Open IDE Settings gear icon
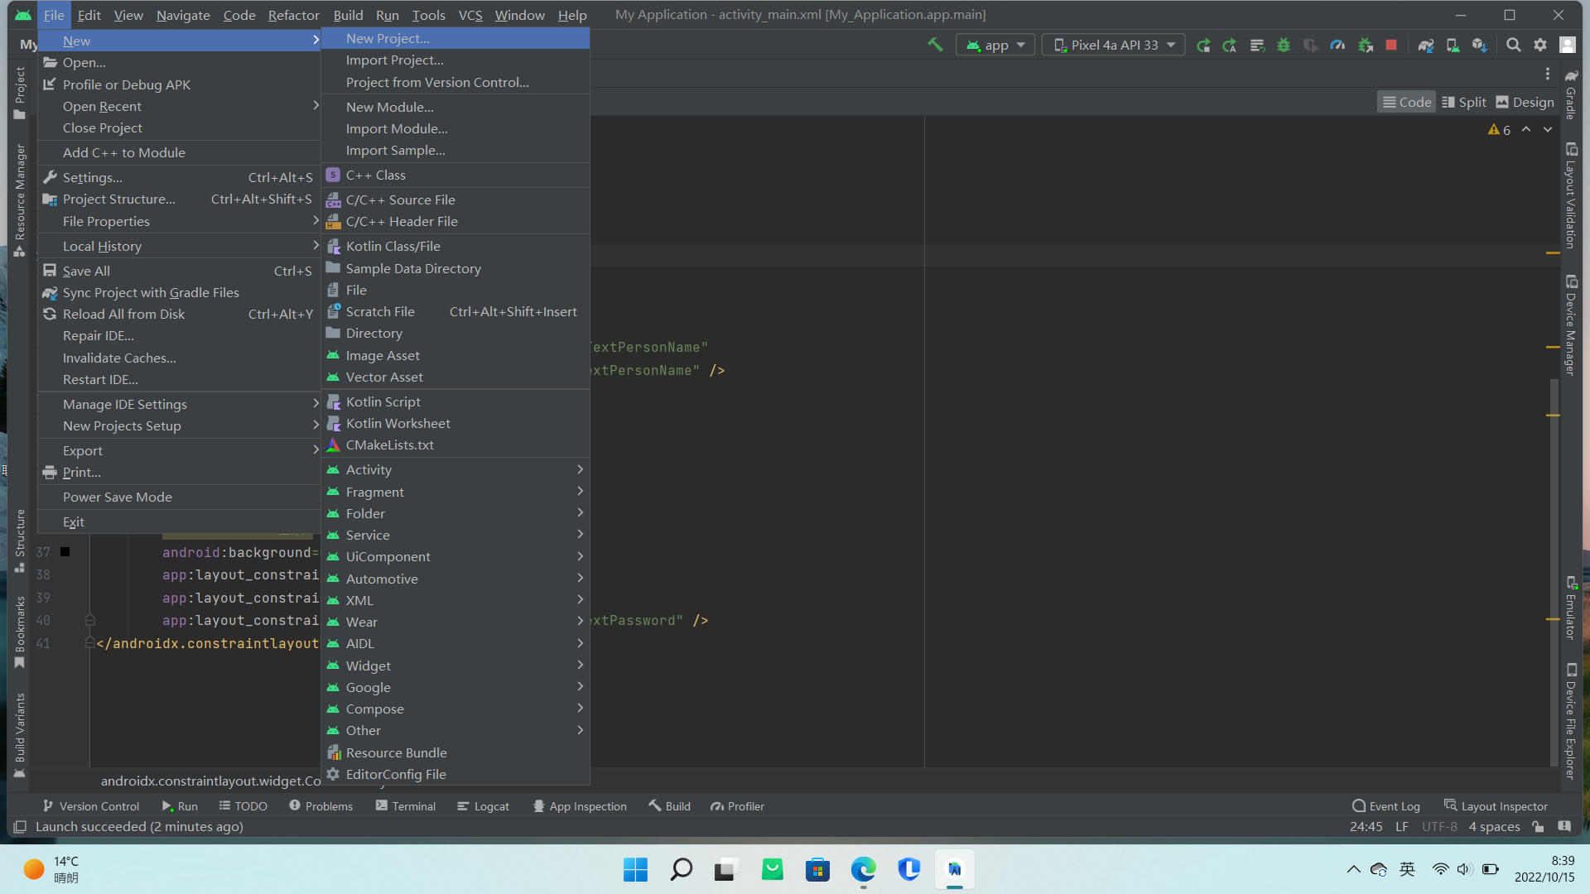Screen dimensions: 1590x894 coord(1541,46)
